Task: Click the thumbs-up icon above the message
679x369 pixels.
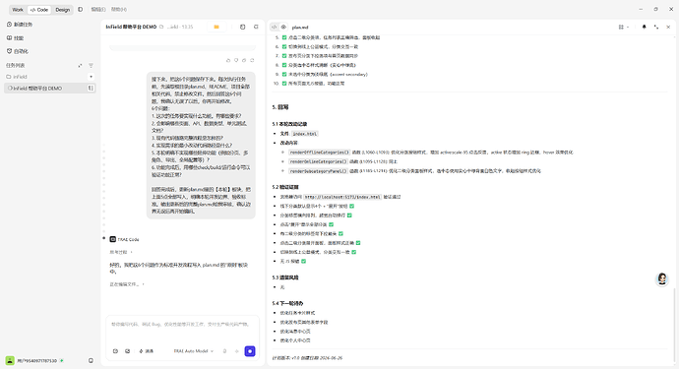Action: pyautogui.click(x=228, y=60)
